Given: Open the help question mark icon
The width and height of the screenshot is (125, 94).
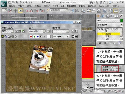Looking at the screenshot, I should tap(110, 3).
